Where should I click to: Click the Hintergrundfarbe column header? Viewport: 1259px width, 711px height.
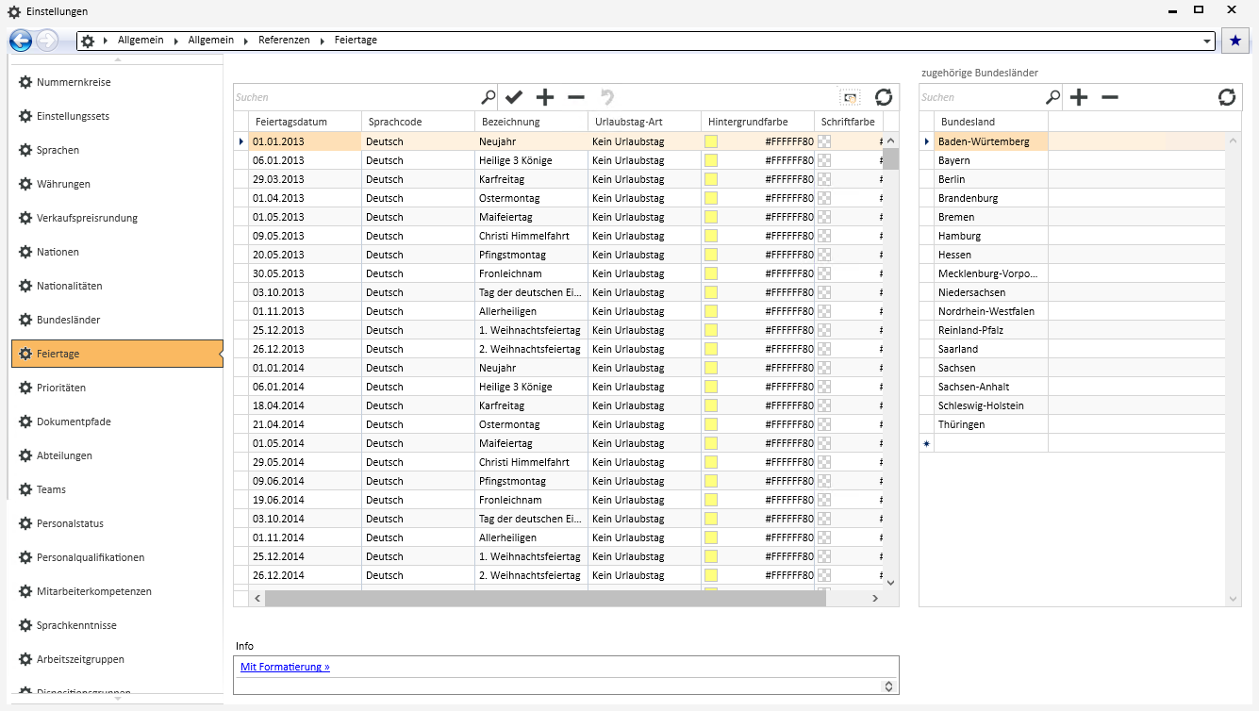click(x=758, y=122)
